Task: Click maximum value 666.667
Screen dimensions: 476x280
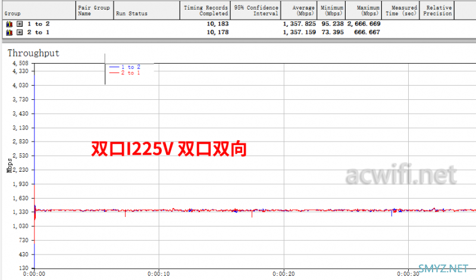Action: [367, 32]
